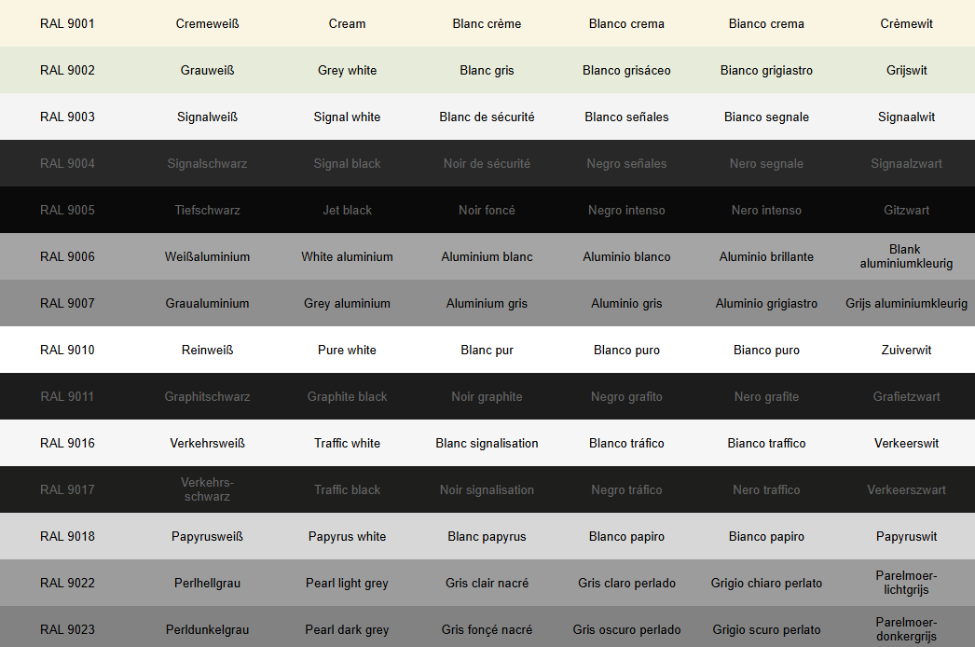
Task: Click the 'Cremeweiß' German name
Action: 207,23
